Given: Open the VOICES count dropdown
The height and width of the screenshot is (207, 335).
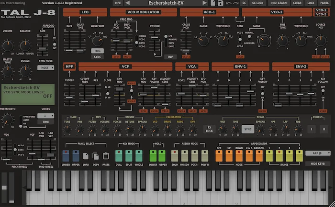Looking at the screenshot, I should point(46,116).
